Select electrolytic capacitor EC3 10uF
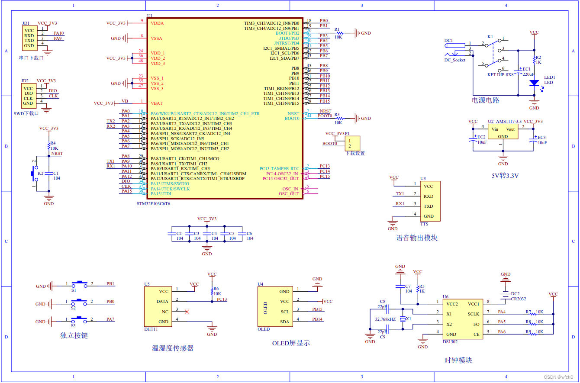Screen dimensions: 580x383 [x=533, y=140]
